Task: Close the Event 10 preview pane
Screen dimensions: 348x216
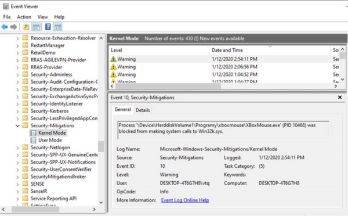Action: [340, 98]
